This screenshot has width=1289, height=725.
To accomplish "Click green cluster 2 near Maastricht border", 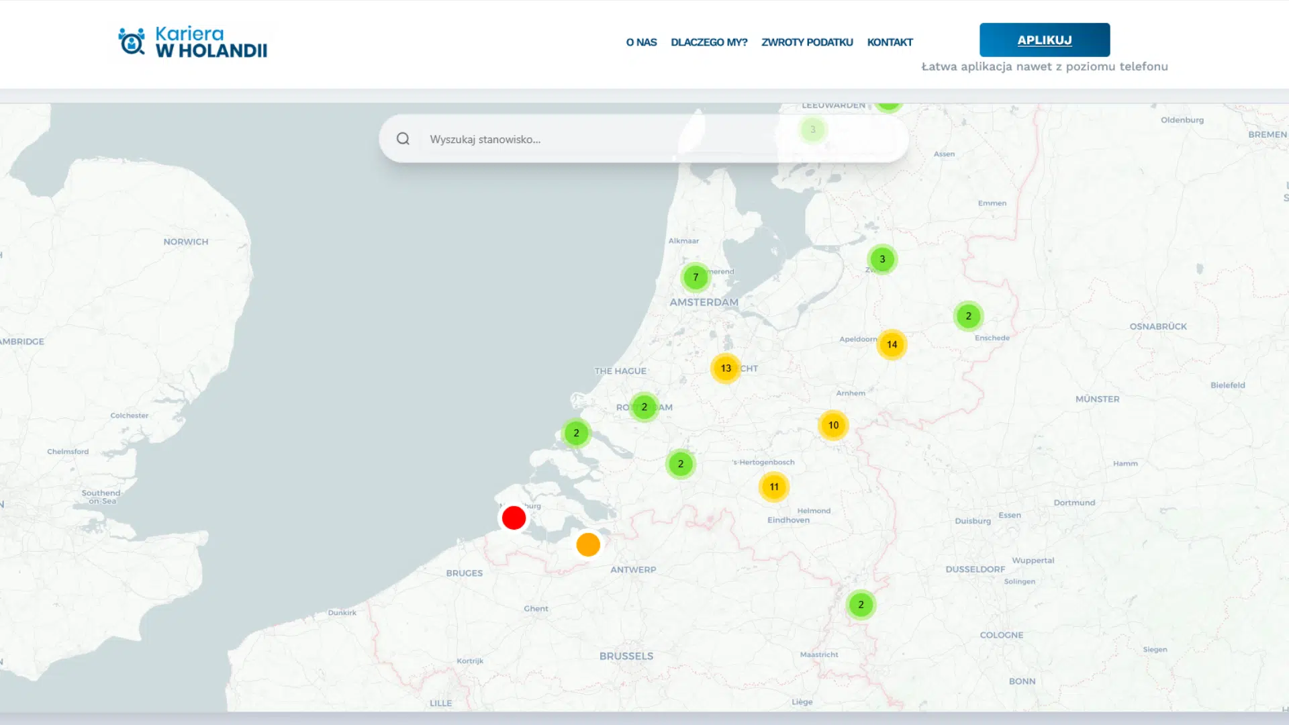I will [861, 604].
